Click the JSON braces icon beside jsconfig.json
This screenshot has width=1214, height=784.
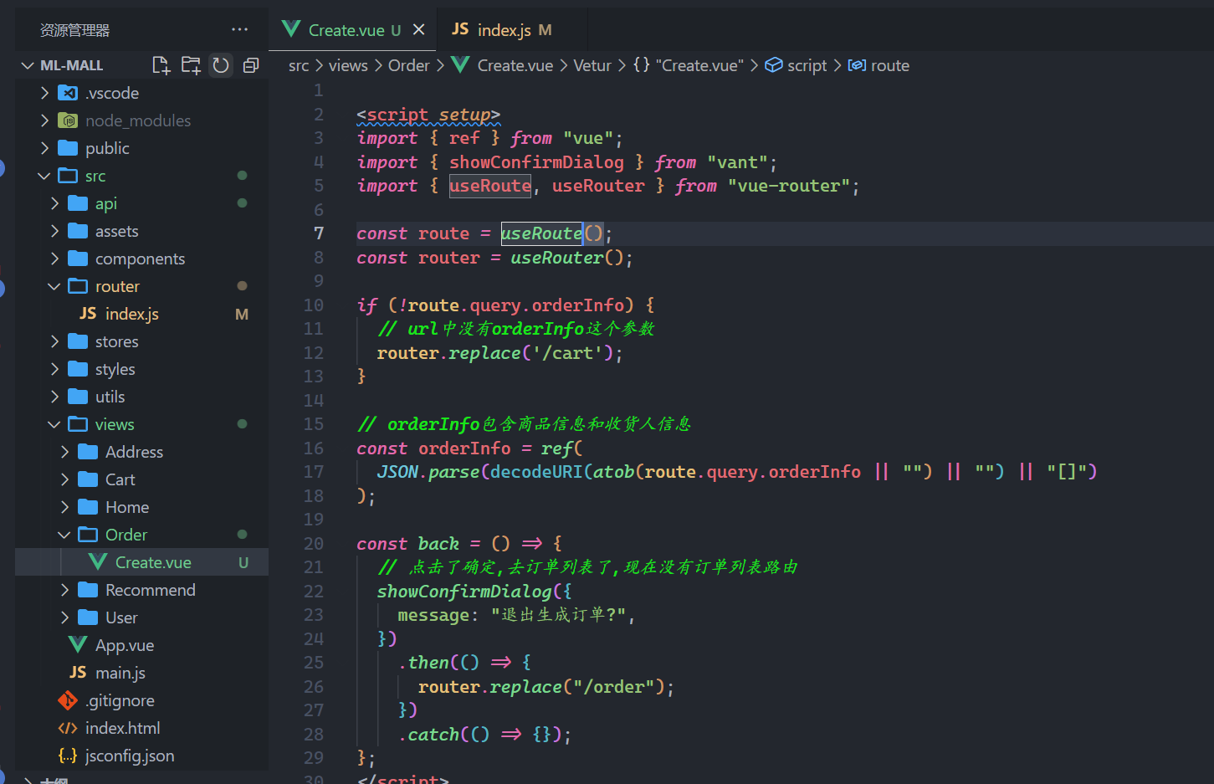[68, 756]
